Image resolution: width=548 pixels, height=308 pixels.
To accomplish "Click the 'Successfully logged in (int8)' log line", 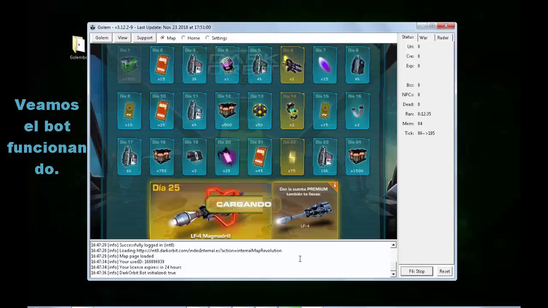I will click(x=133, y=245).
